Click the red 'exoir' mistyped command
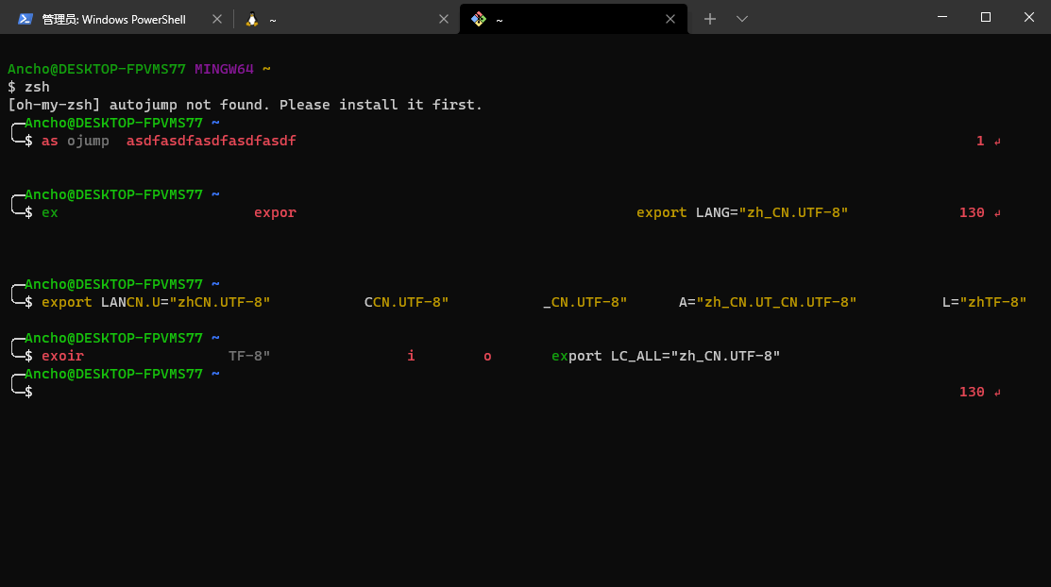 [62, 356]
